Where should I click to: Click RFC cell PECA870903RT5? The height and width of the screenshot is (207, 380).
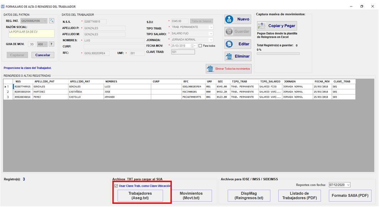tap(194, 97)
